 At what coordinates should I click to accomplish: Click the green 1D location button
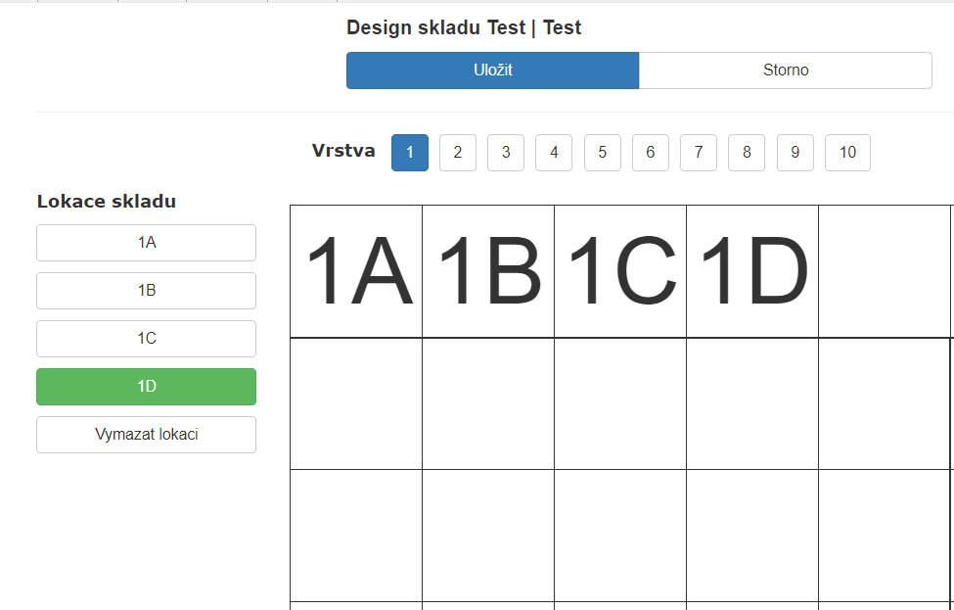tap(146, 387)
